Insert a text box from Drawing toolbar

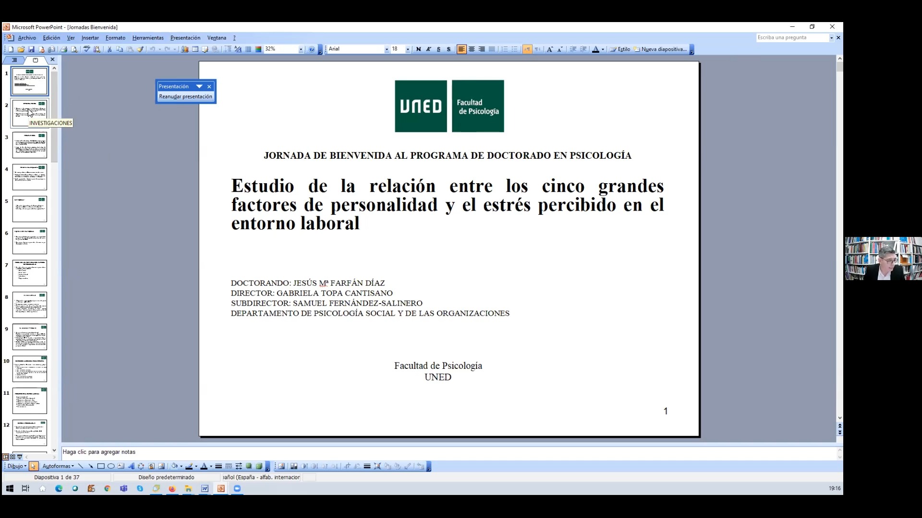[x=121, y=466]
